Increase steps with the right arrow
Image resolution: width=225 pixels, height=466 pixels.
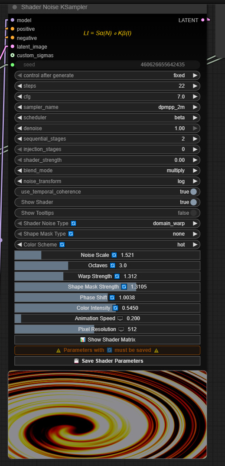[195, 86]
